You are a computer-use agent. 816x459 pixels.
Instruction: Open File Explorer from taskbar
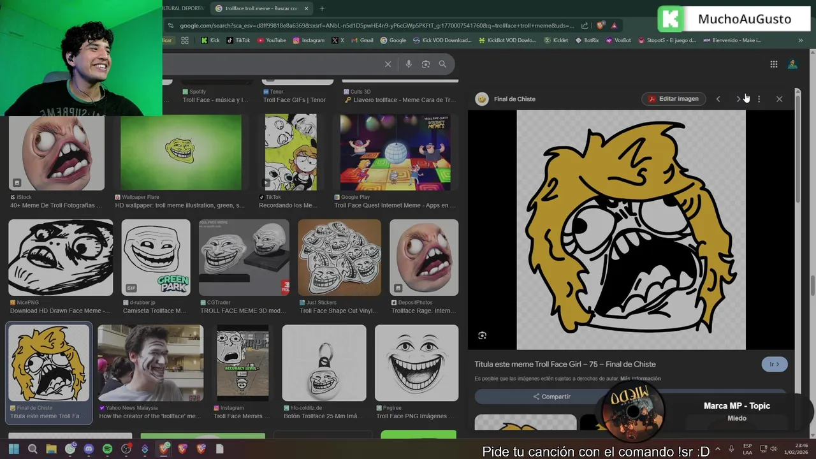pos(51,449)
